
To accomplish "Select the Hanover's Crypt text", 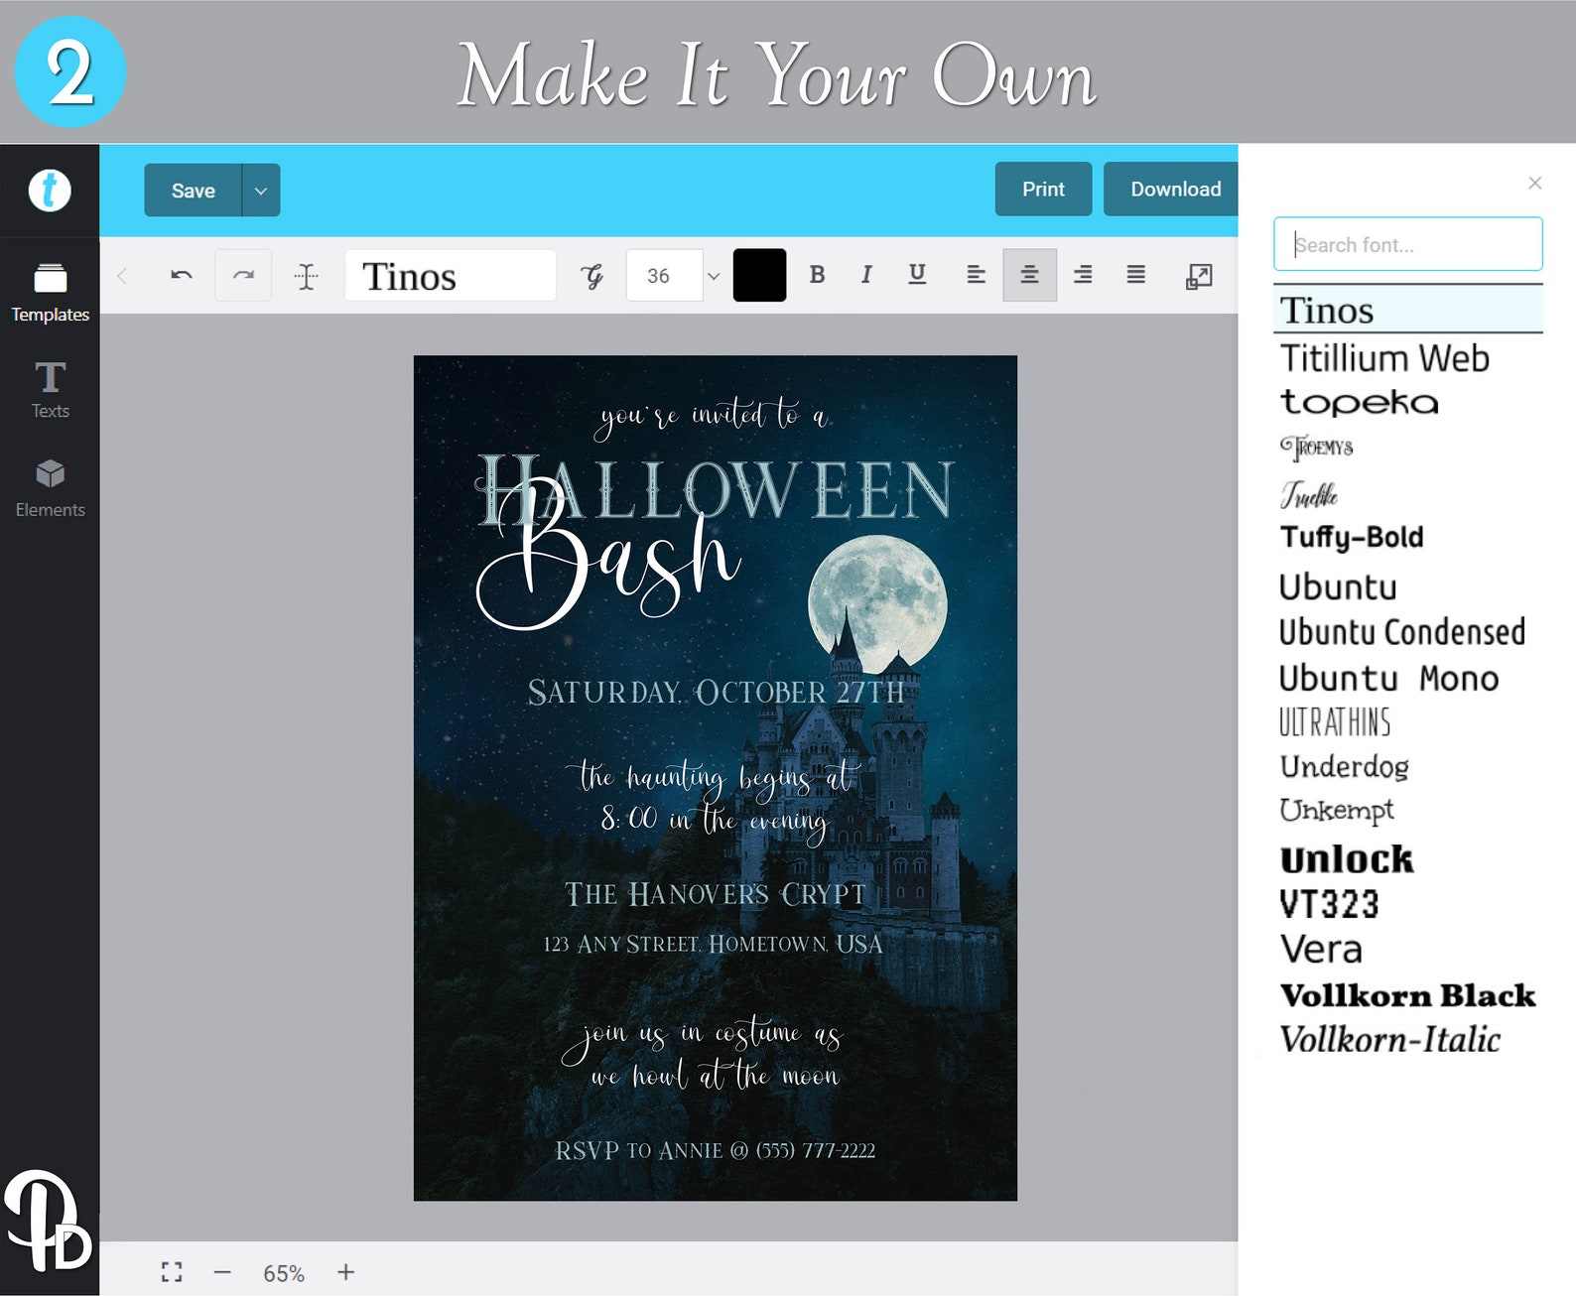I will (716, 894).
